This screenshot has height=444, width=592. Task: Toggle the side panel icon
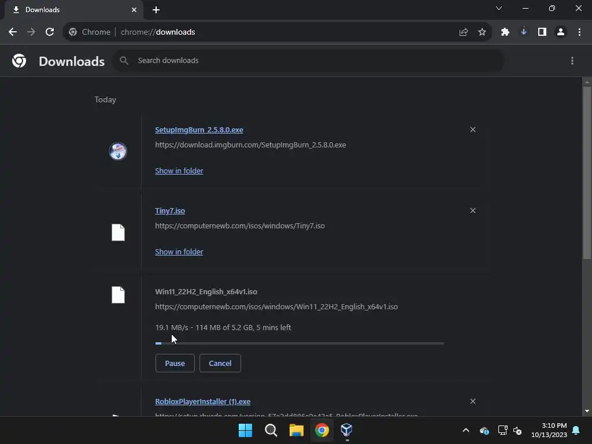tap(542, 32)
